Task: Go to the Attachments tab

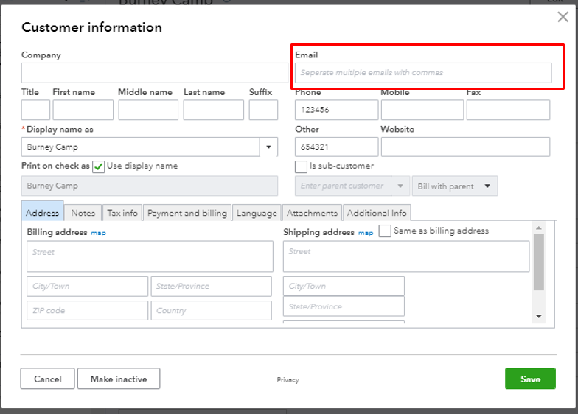Action: (312, 213)
